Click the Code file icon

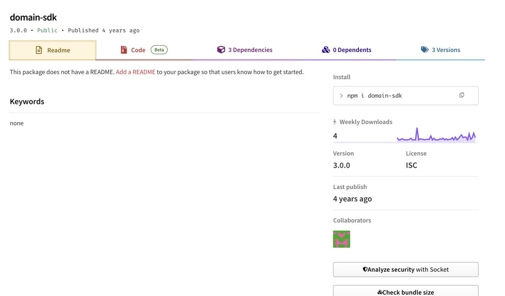pos(124,50)
